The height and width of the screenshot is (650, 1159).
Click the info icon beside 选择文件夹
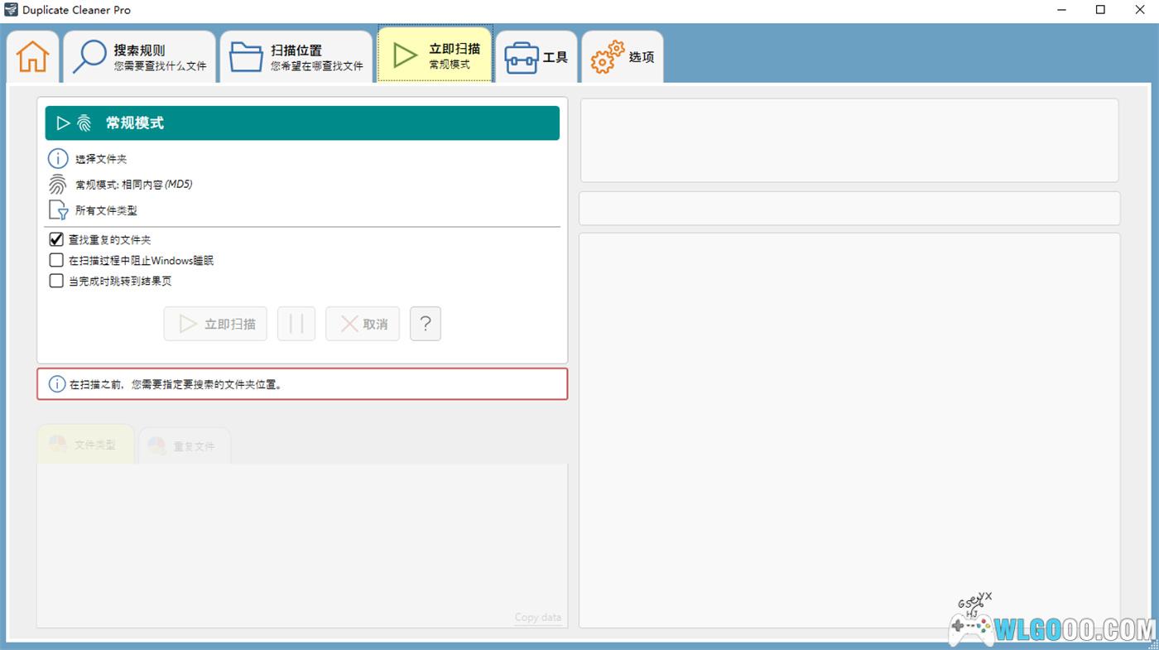(x=58, y=158)
